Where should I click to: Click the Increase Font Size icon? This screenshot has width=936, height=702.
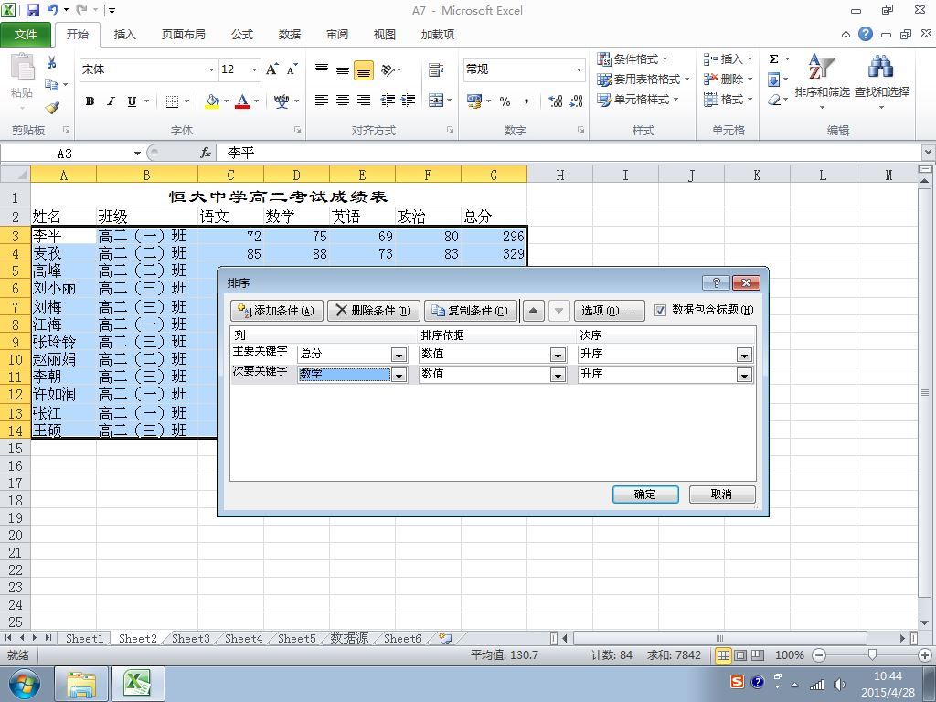[x=272, y=69]
